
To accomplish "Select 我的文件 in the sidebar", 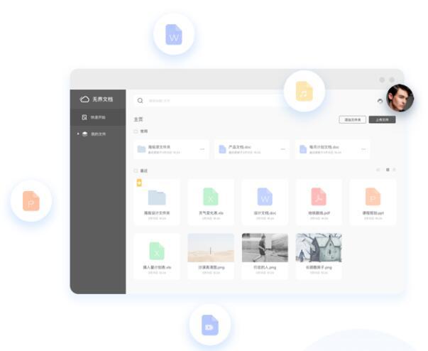I will (97, 134).
